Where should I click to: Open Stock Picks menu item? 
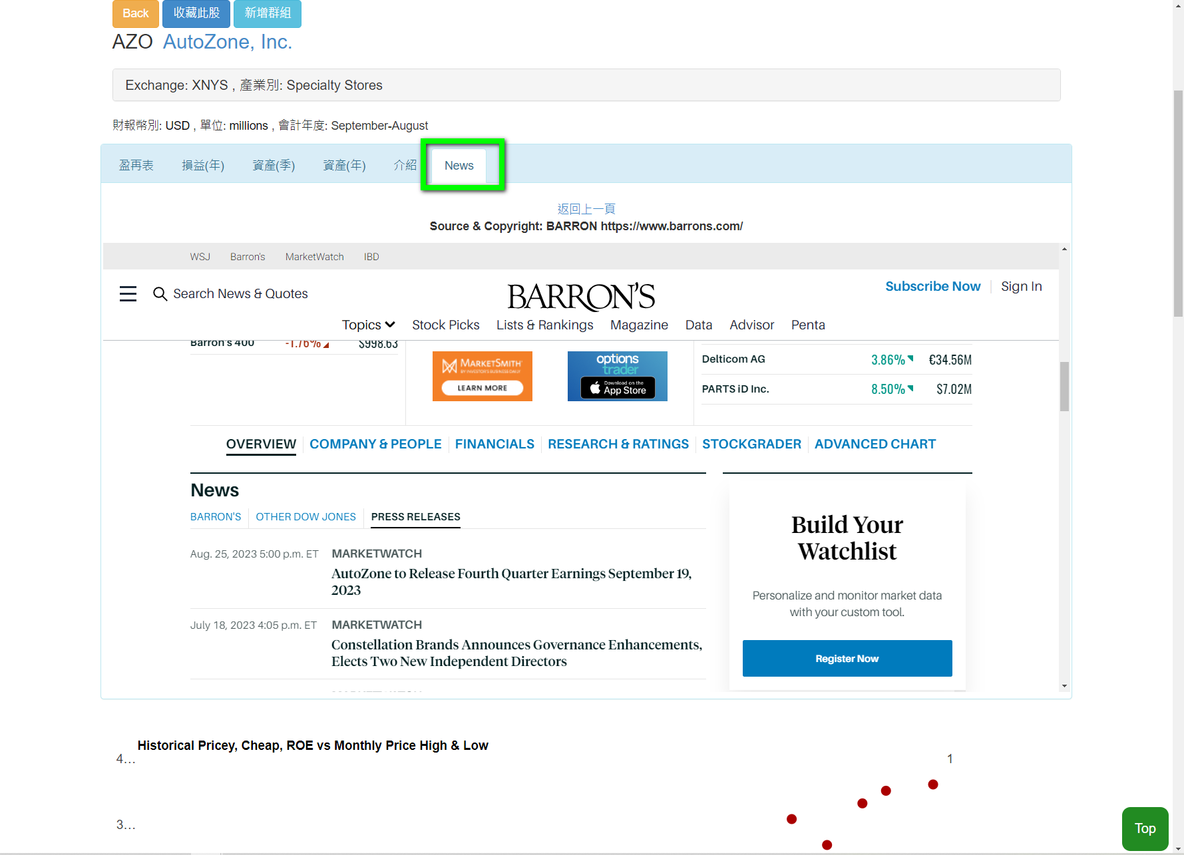[x=446, y=325]
